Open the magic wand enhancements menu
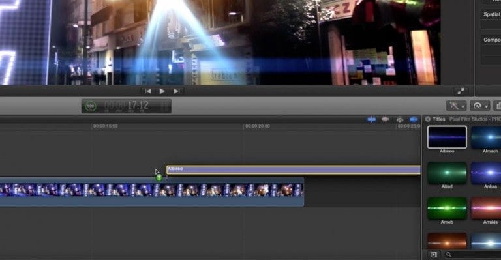 (x=456, y=106)
